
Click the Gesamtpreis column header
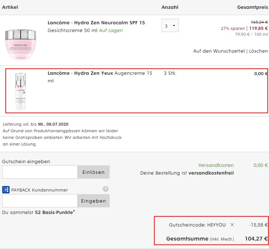[x=252, y=7]
